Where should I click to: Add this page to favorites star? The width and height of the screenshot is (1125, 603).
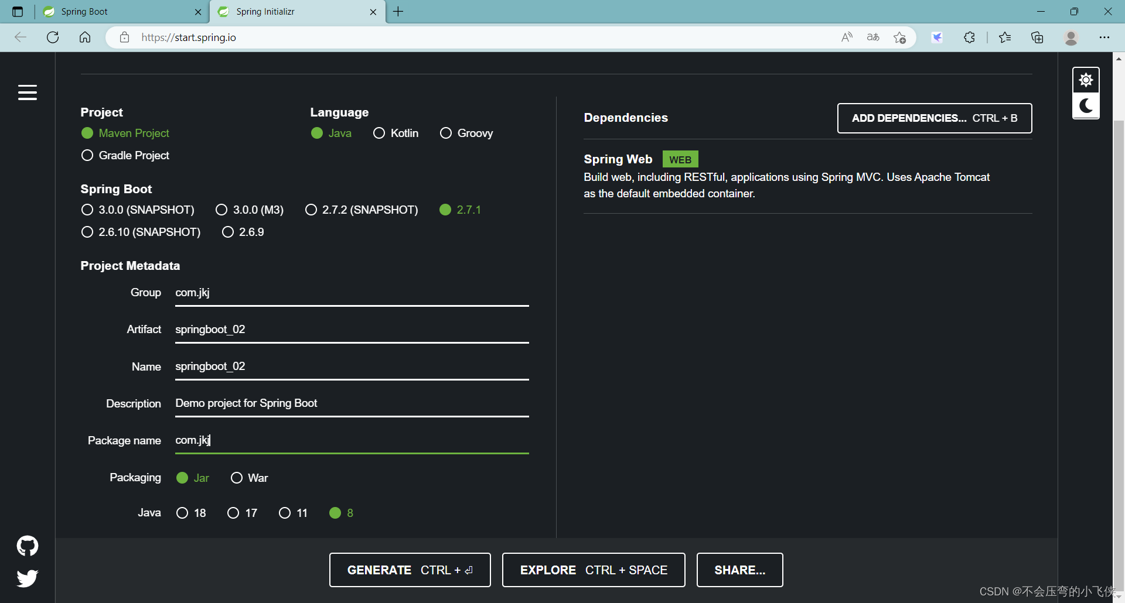coord(900,37)
